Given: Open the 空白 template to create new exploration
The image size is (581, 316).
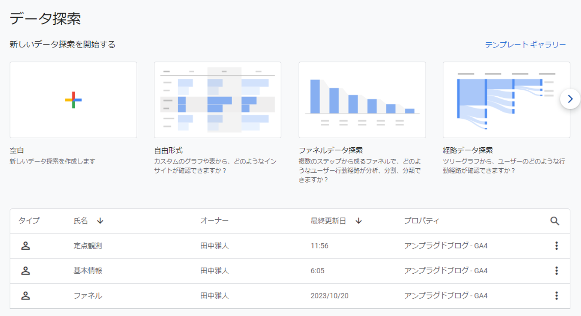Looking at the screenshot, I should point(73,100).
